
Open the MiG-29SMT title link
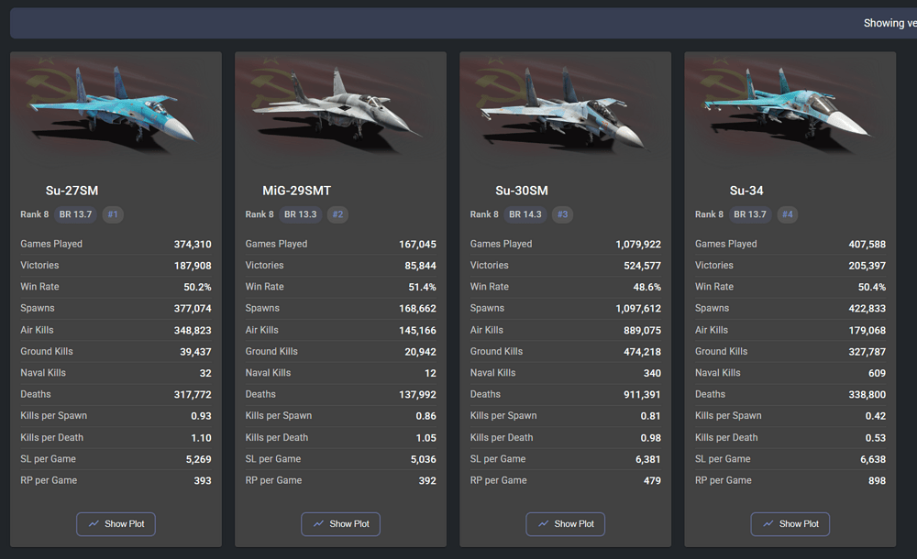point(296,191)
